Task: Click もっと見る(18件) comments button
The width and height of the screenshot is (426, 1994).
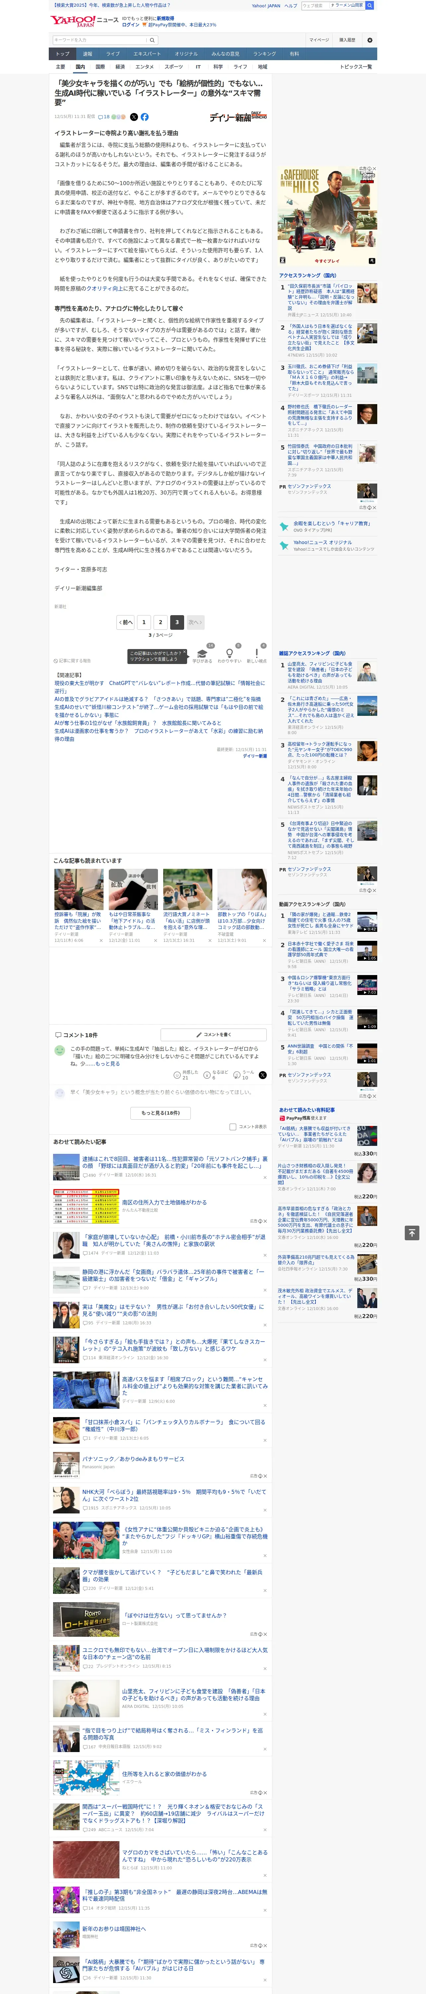Action: [161, 1112]
